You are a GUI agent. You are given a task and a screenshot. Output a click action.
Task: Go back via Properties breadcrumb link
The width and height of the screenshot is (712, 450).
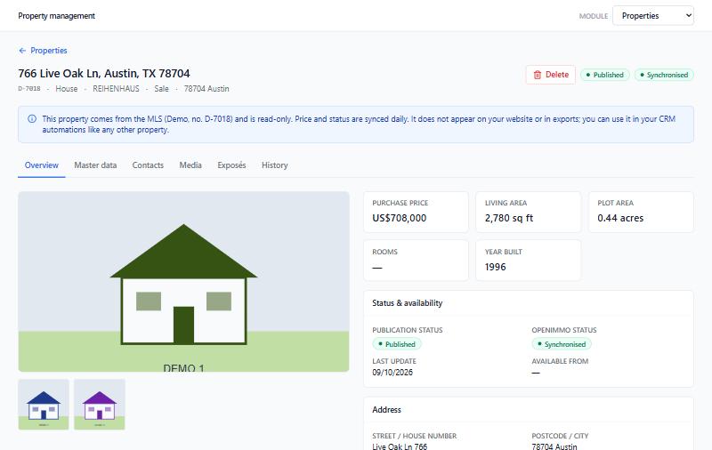click(x=49, y=51)
